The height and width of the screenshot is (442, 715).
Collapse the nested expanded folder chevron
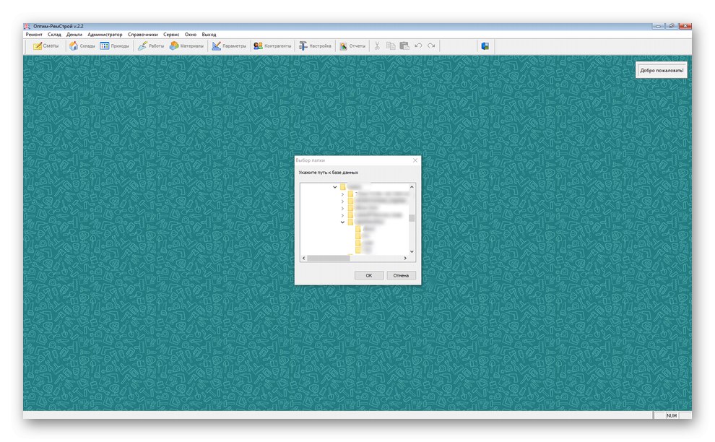click(342, 222)
